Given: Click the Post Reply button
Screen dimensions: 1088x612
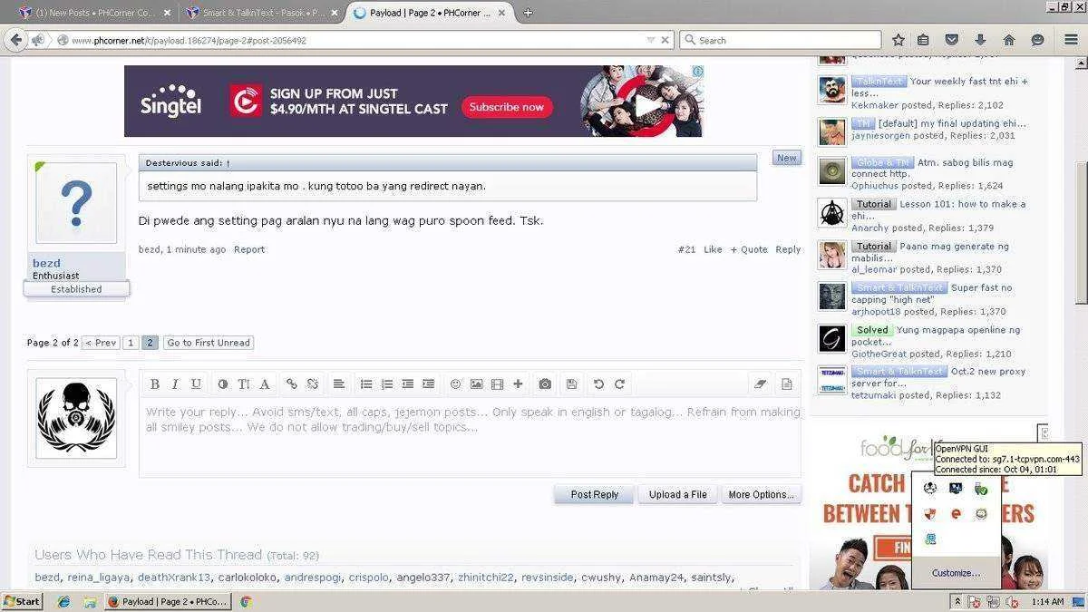Looking at the screenshot, I should (x=594, y=494).
